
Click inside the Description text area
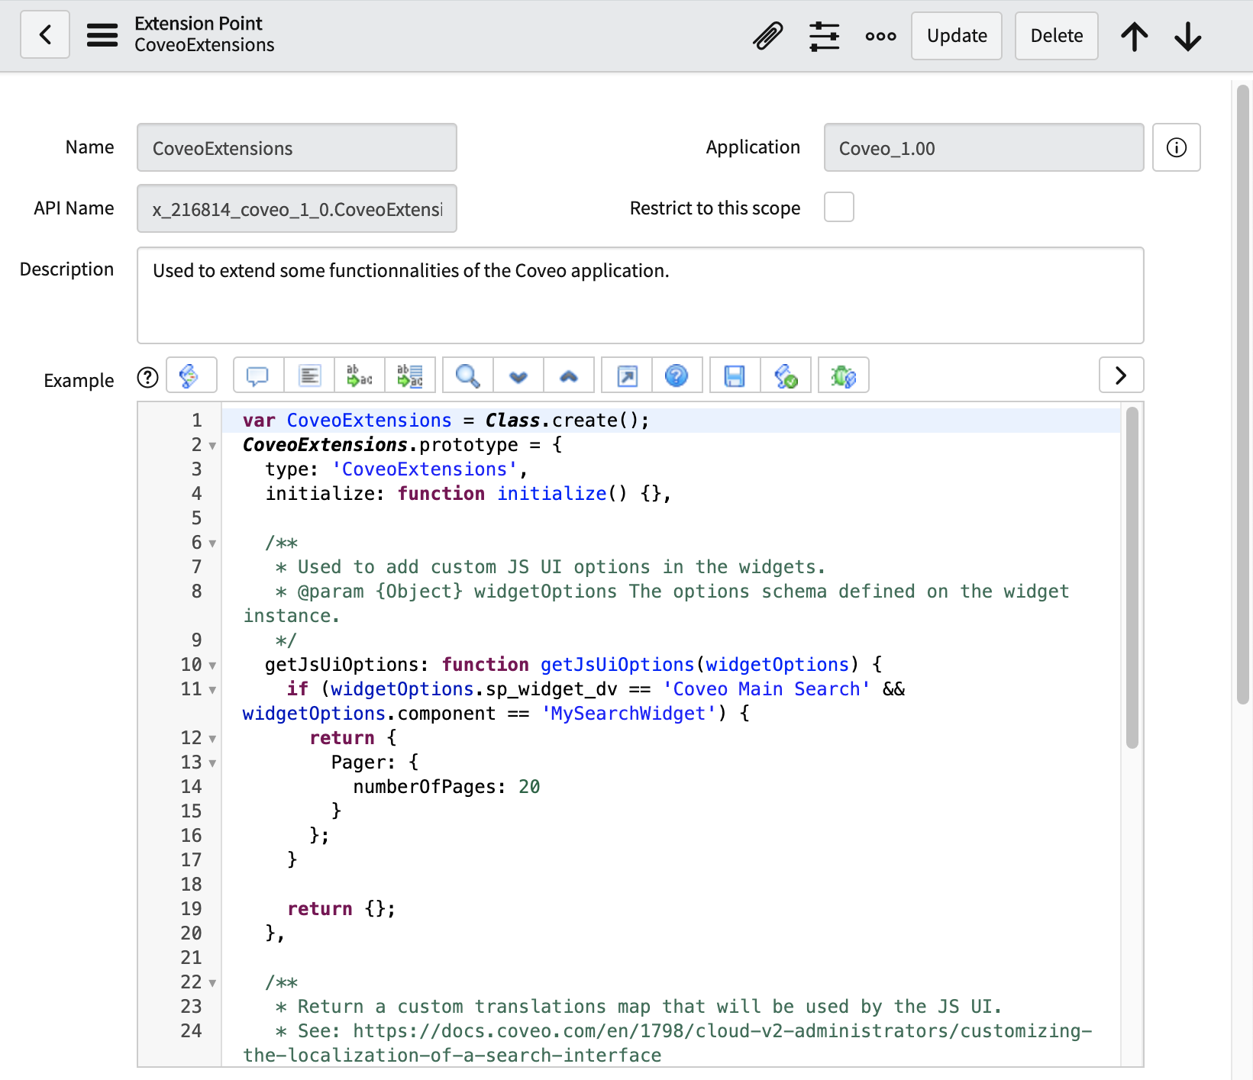coord(641,295)
